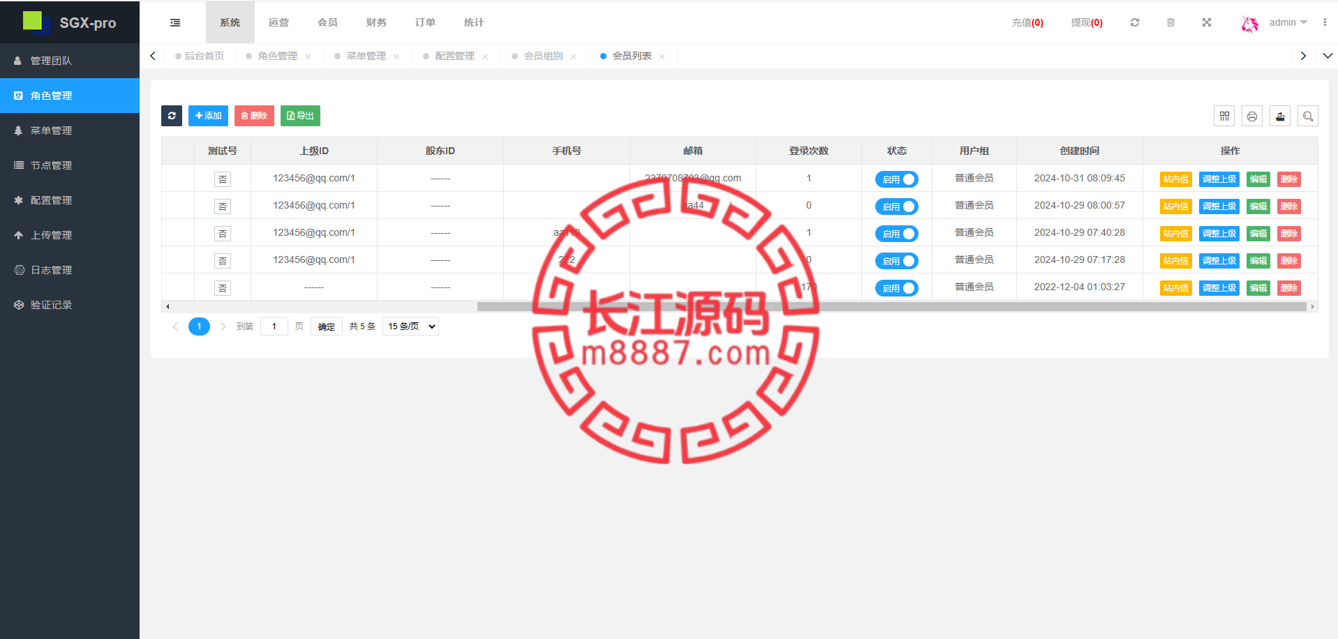Toggle 启用 switch for 2024-10-29 08:00:57 row
Screen dimensions: 1338x639
click(x=897, y=206)
